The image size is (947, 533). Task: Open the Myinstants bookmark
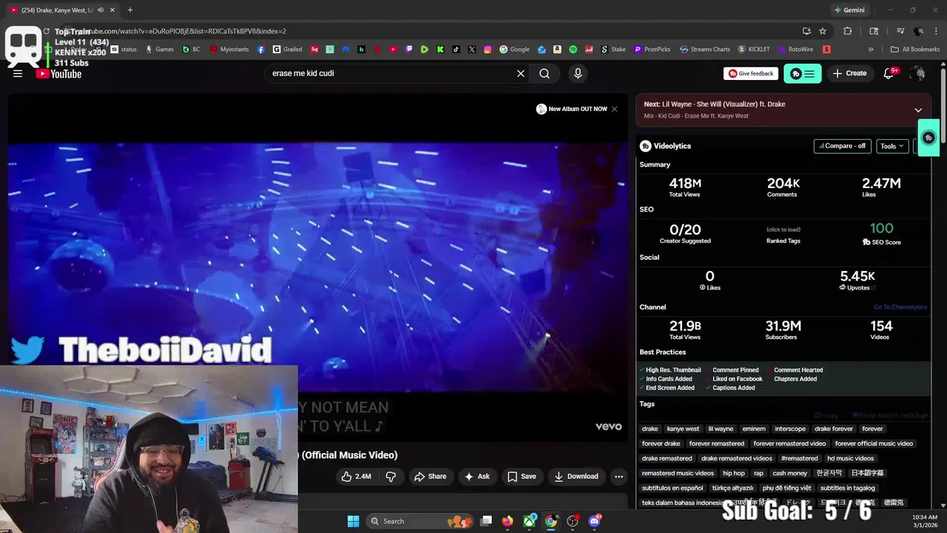(x=230, y=50)
